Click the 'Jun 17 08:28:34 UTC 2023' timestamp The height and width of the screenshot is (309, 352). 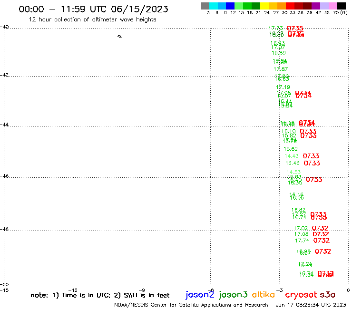point(311,305)
